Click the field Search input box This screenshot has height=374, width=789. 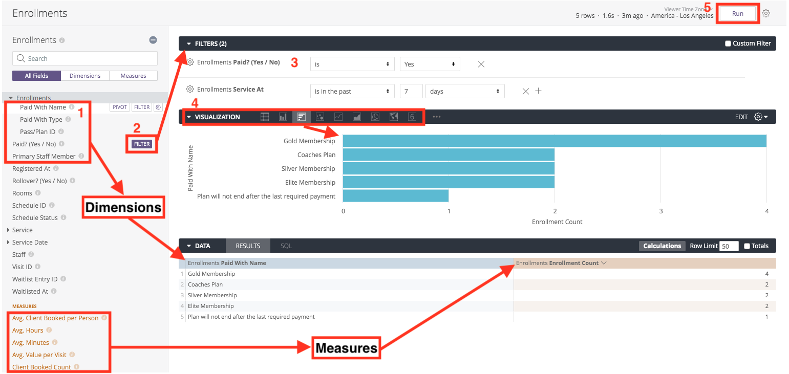[85, 58]
